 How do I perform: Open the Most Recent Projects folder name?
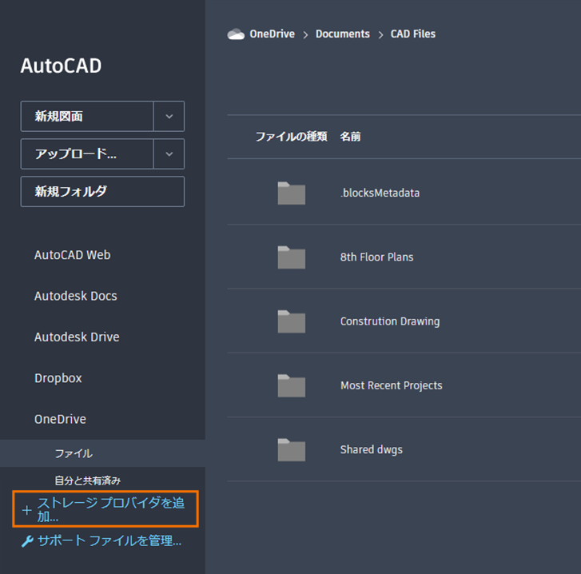[x=392, y=385]
